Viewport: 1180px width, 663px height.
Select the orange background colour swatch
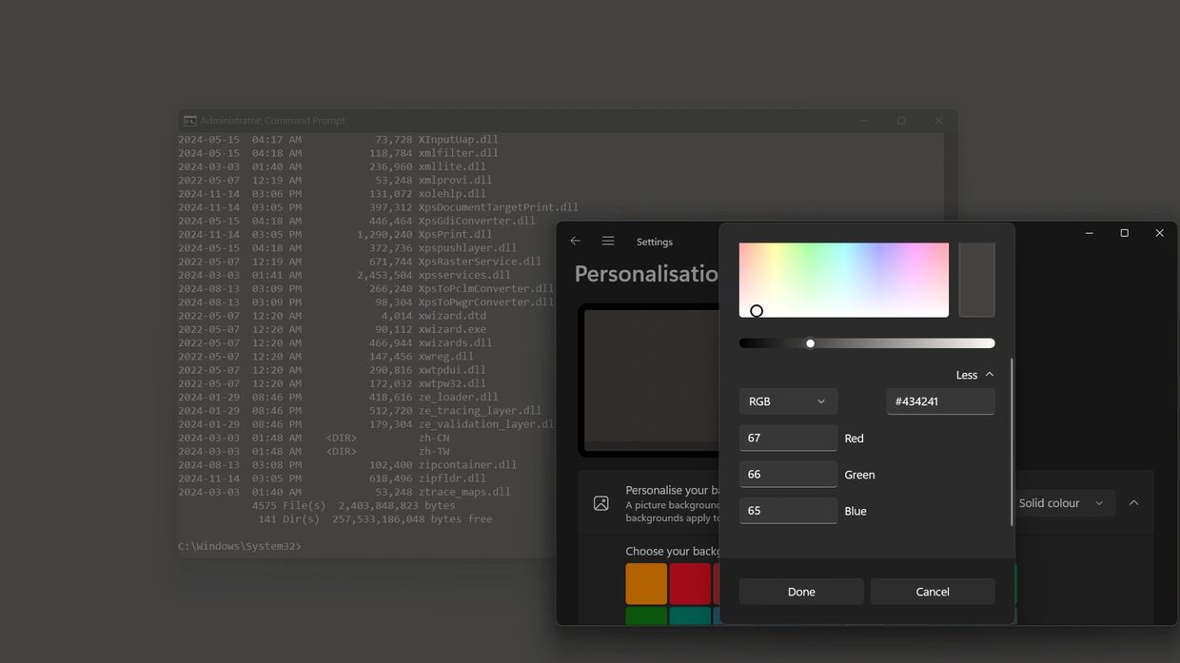click(x=646, y=584)
